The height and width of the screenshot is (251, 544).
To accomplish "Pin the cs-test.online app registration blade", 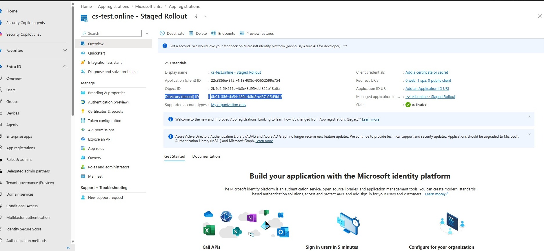I will pyautogui.click(x=196, y=16).
